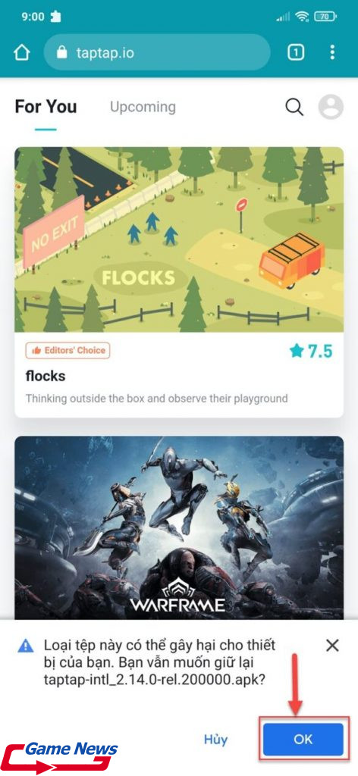Switch to the Upcoming tab

coord(143,107)
